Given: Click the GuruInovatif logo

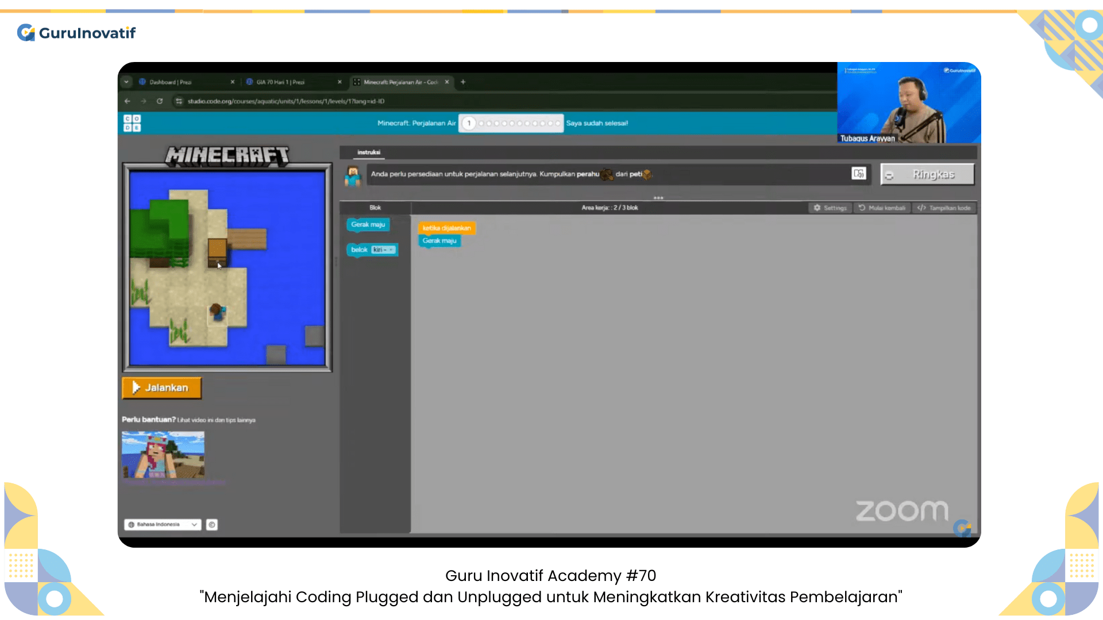Looking at the screenshot, I should click(76, 33).
